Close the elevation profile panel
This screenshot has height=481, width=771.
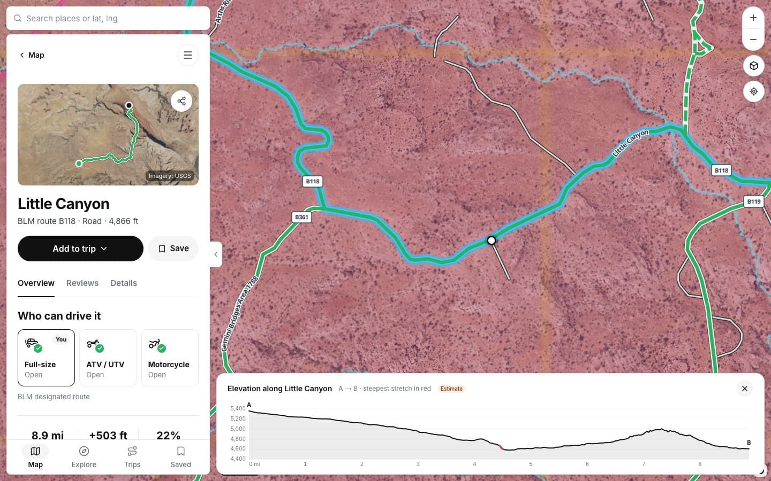[x=745, y=389]
